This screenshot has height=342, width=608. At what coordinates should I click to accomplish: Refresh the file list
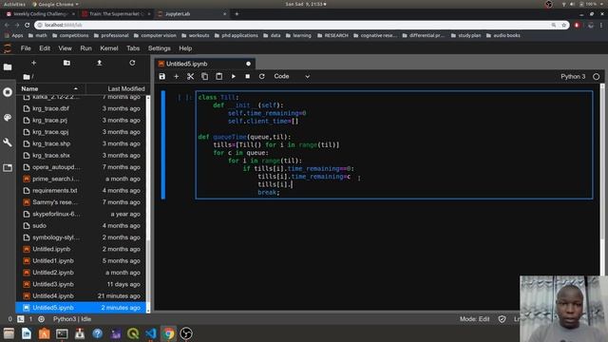[132, 63]
